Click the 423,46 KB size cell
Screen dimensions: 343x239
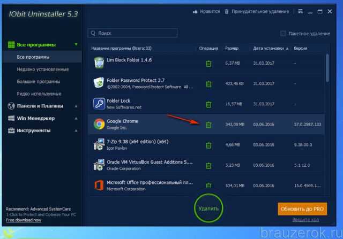tap(234, 83)
